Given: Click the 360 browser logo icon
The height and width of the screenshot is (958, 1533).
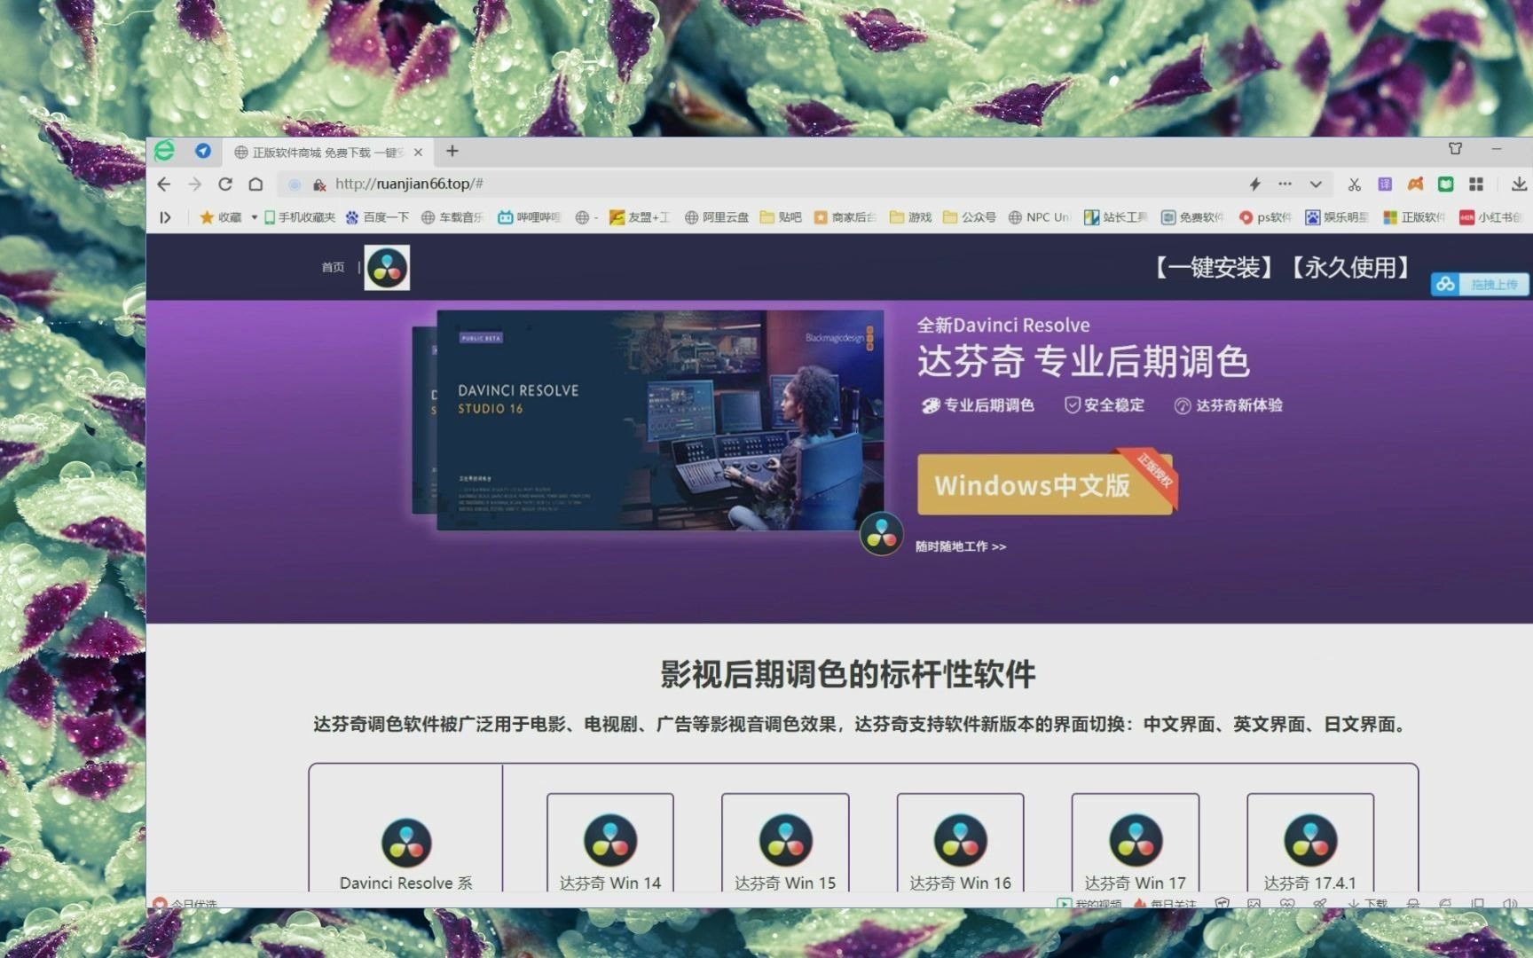Looking at the screenshot, I should tap(165, 151).
